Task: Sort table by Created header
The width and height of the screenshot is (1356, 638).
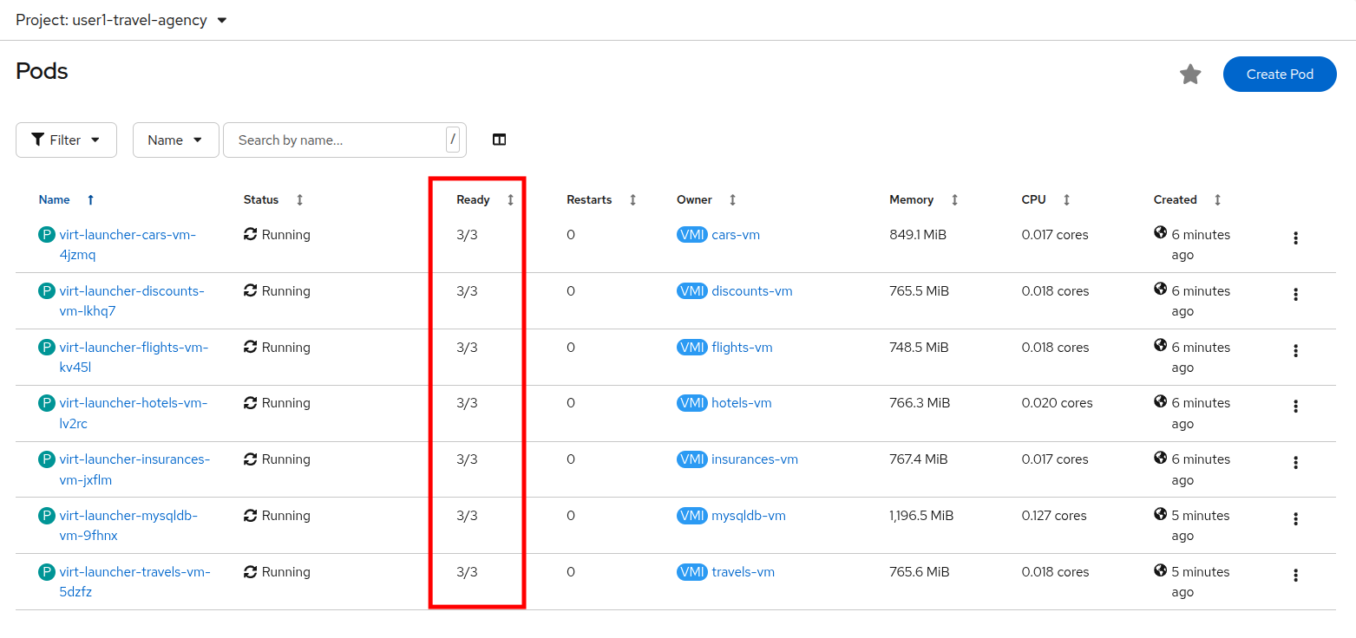Action: 1175,200
